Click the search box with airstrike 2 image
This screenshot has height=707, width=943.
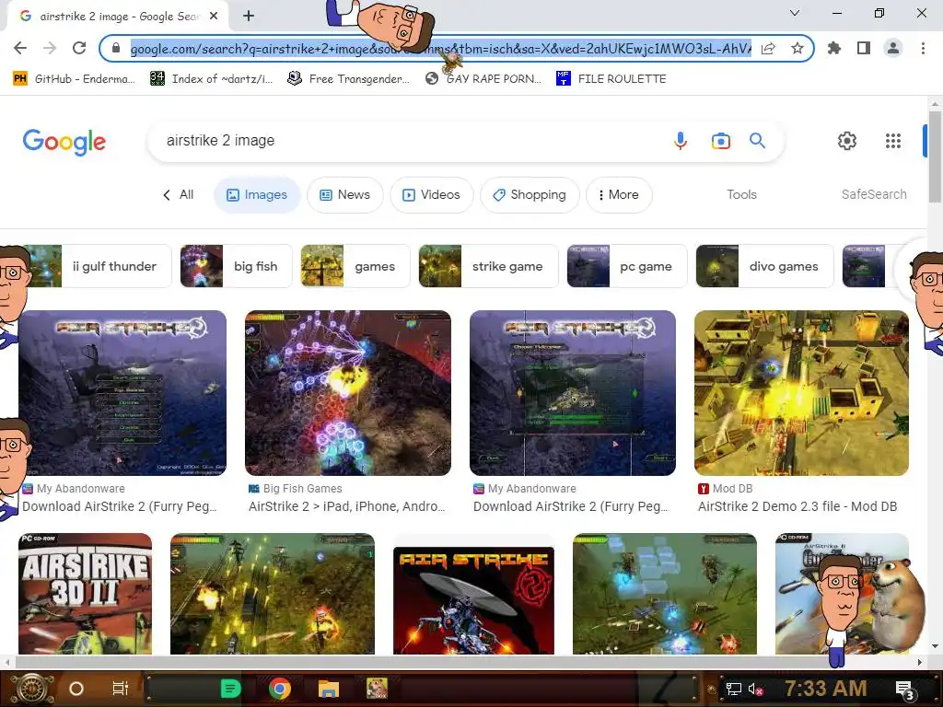coord(409,141)
